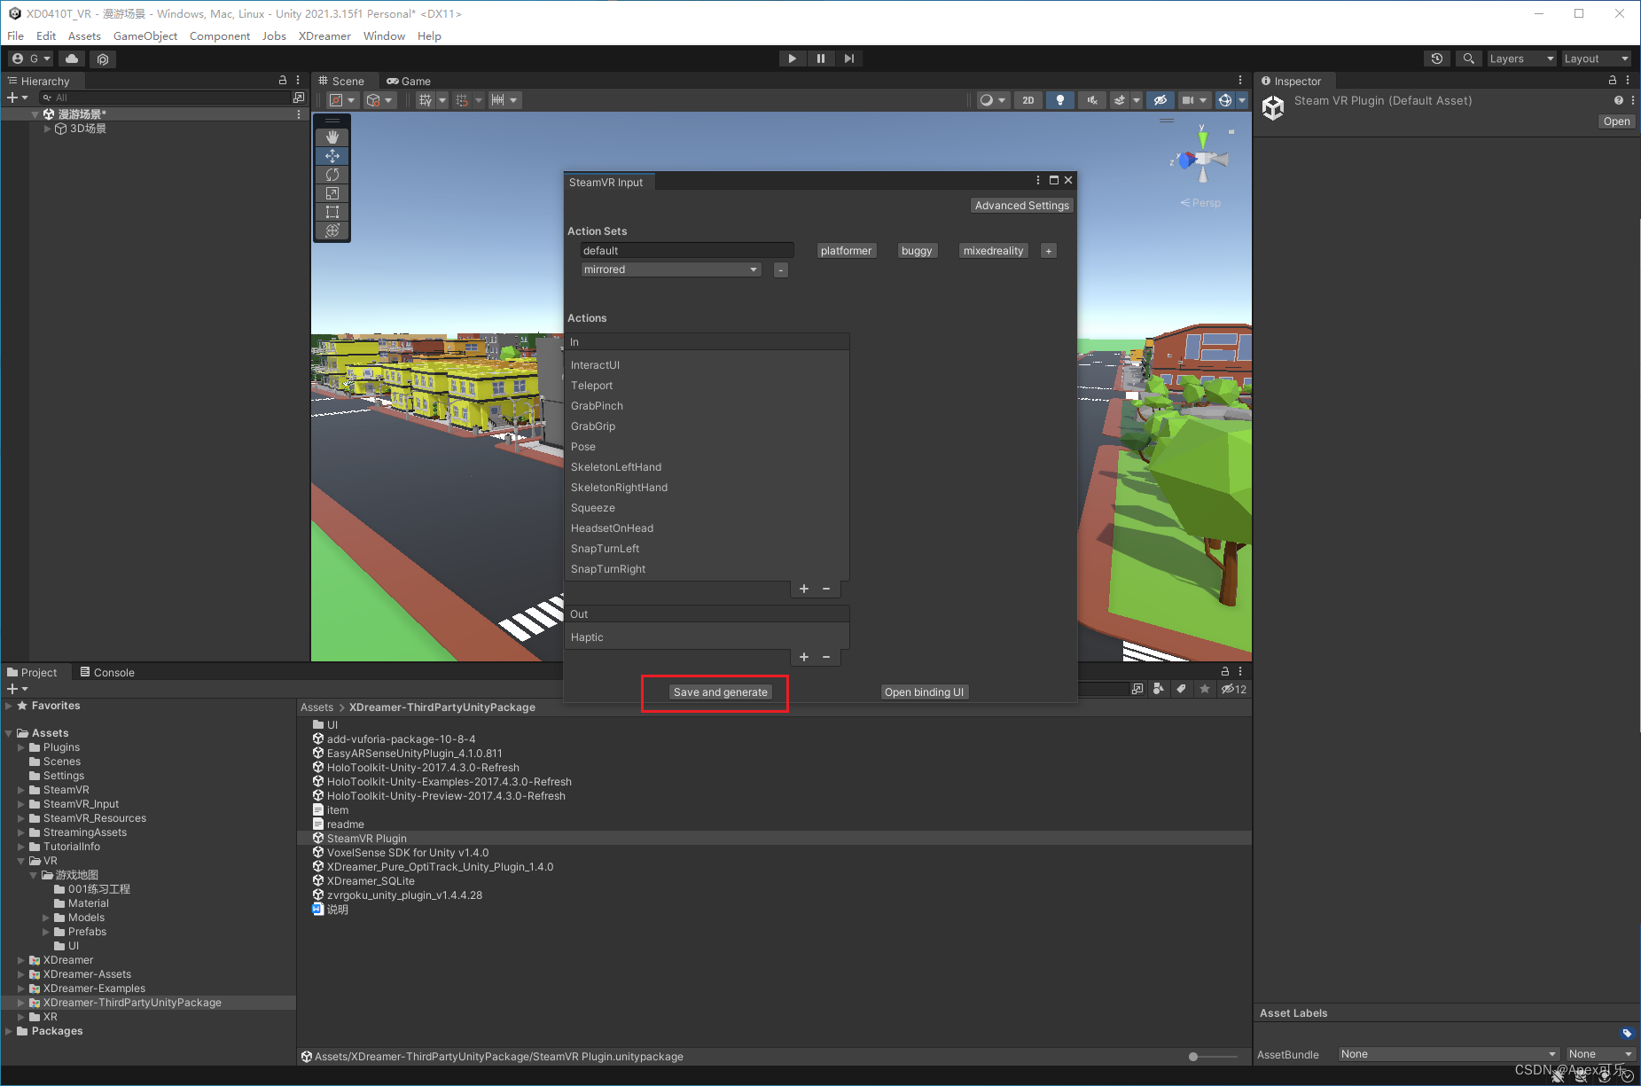1641x1086 pixels.
Task: Open the Unity collab package icon
Action: click(x=103, y=59)
